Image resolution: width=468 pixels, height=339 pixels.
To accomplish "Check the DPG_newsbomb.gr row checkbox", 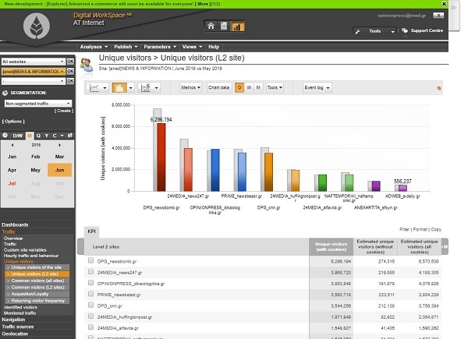I will pos(90,261).
